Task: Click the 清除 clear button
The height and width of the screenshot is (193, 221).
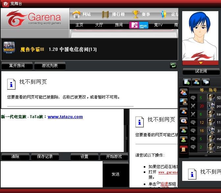Action: pos(15,157)
